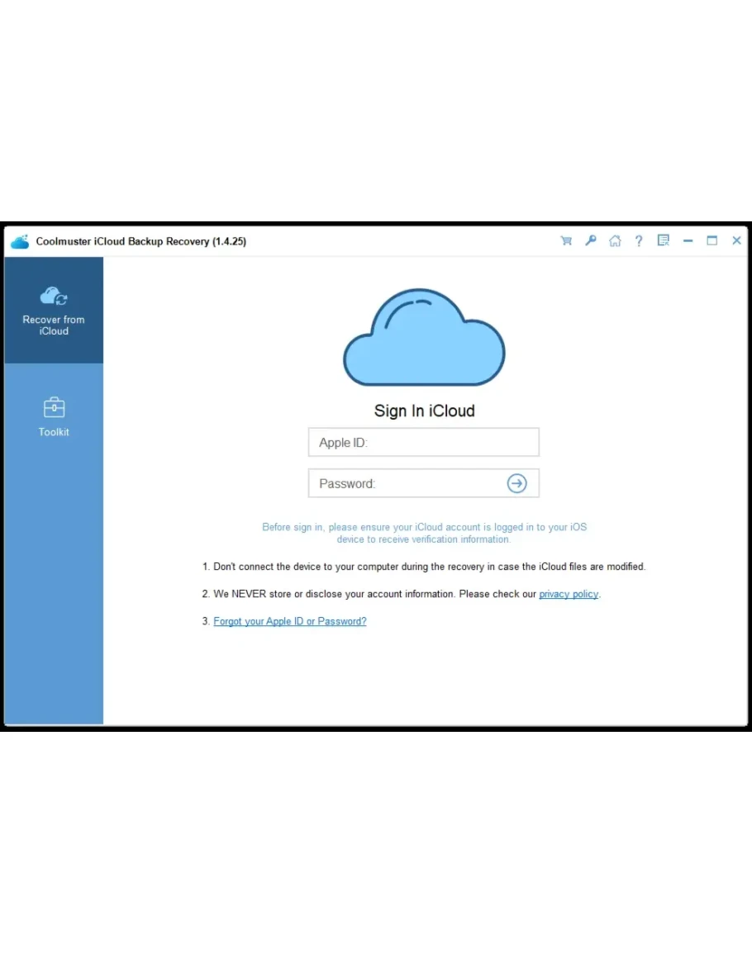Screen dimensions: 752x954
Task: Click the blue 'Before sign in' notice text
Action: 424,533
